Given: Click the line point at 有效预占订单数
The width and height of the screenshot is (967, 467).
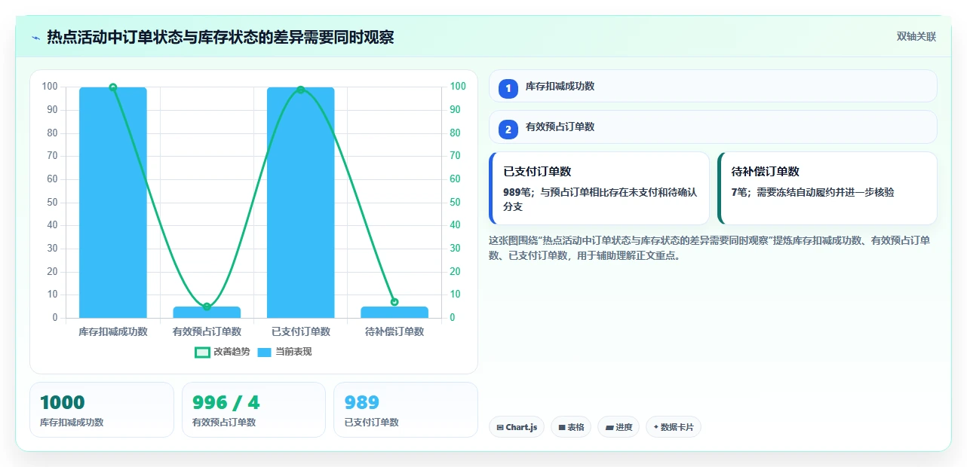Looking at the screenshot, I should pyautogui.click(x=207, y=307).
